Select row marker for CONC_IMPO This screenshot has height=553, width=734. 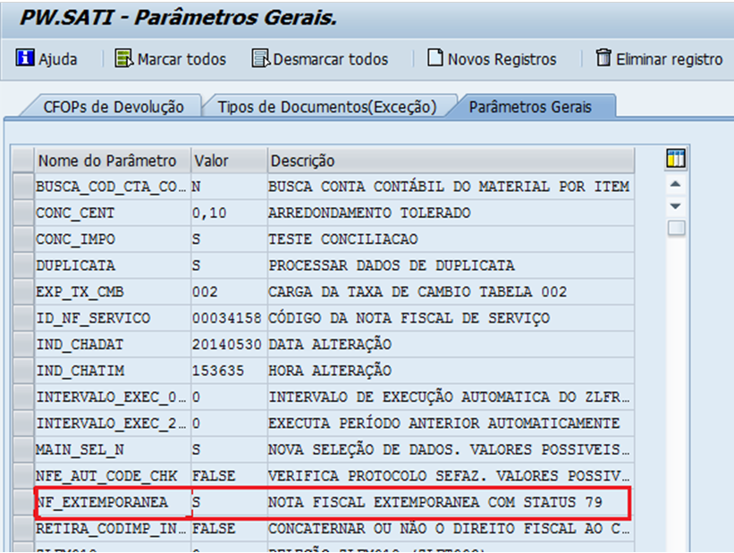(x=22, y=239)
